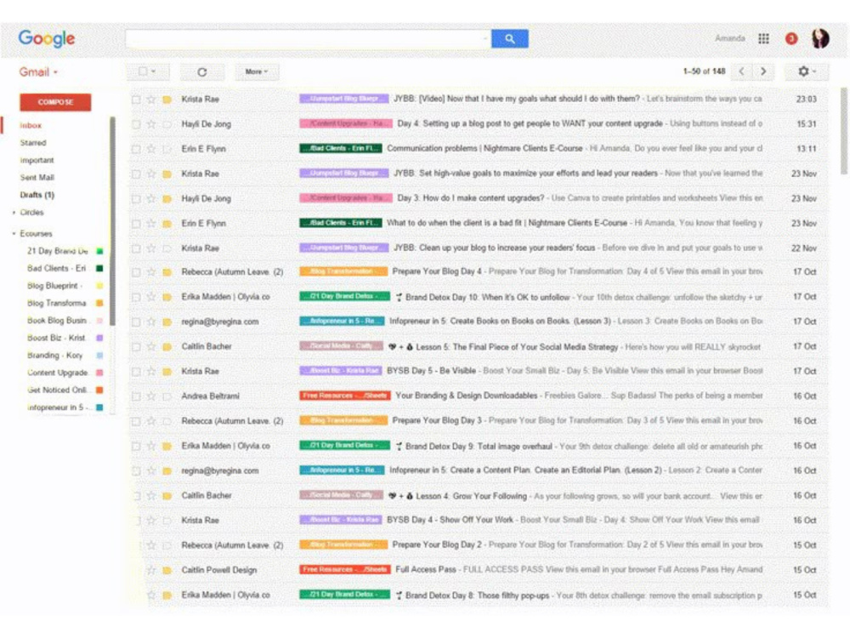This screenshot has width=850, height=638.
Task: Go to older messages with right arrow
Action: pos(763,71)
